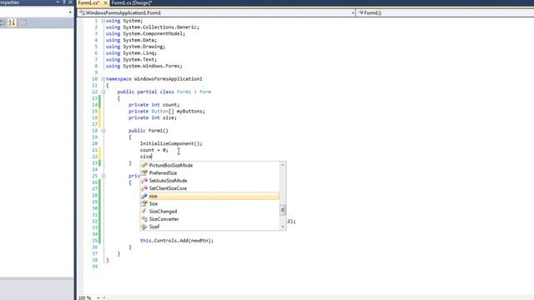Image resolution: width=534 pixels, height=300 pixels.
Task: Select Alphabetical sort in Properties panel
Action: pyautogui.click(x=12, y=22)
